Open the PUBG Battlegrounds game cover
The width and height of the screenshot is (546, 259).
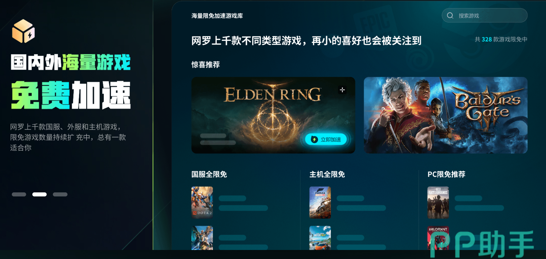(438, 202)
